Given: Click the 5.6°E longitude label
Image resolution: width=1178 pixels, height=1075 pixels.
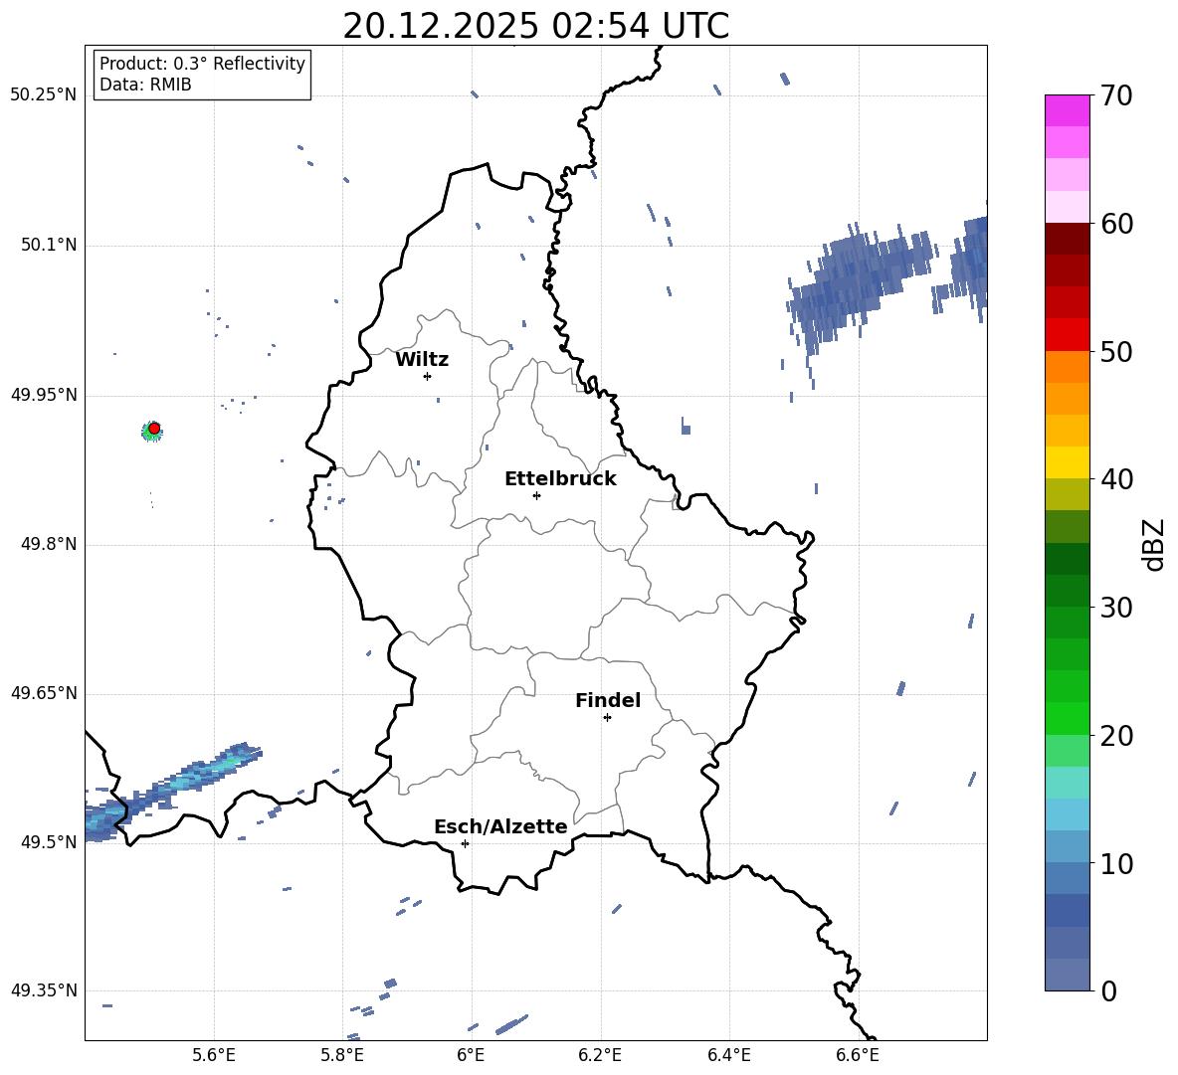Looking at the screenshot, I should click(214, 1056).
